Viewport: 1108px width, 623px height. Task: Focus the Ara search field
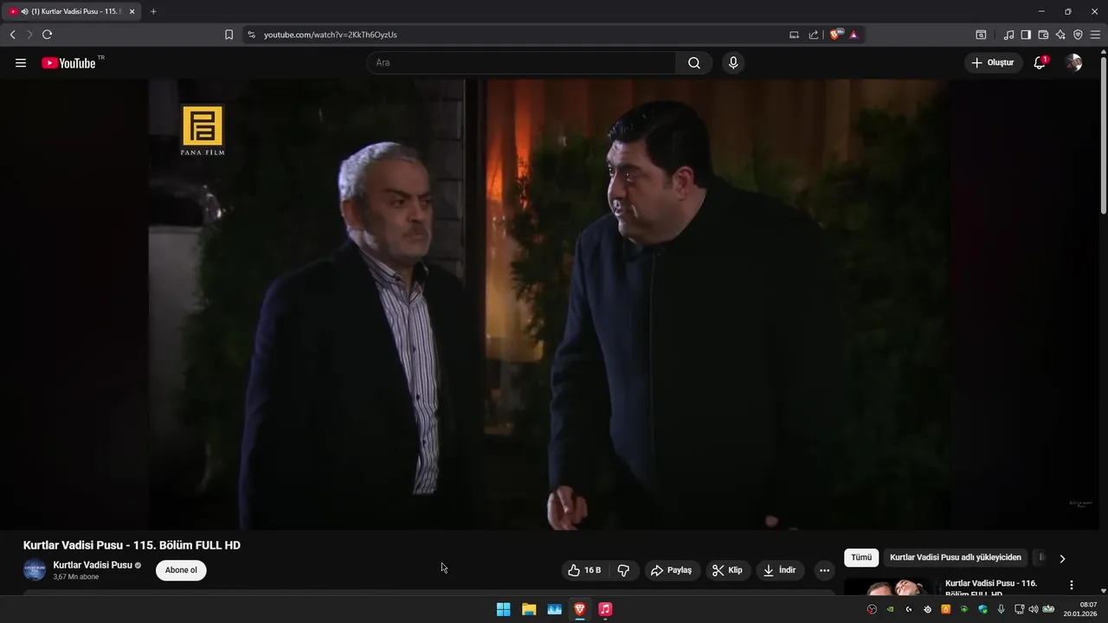coord(521,63)
